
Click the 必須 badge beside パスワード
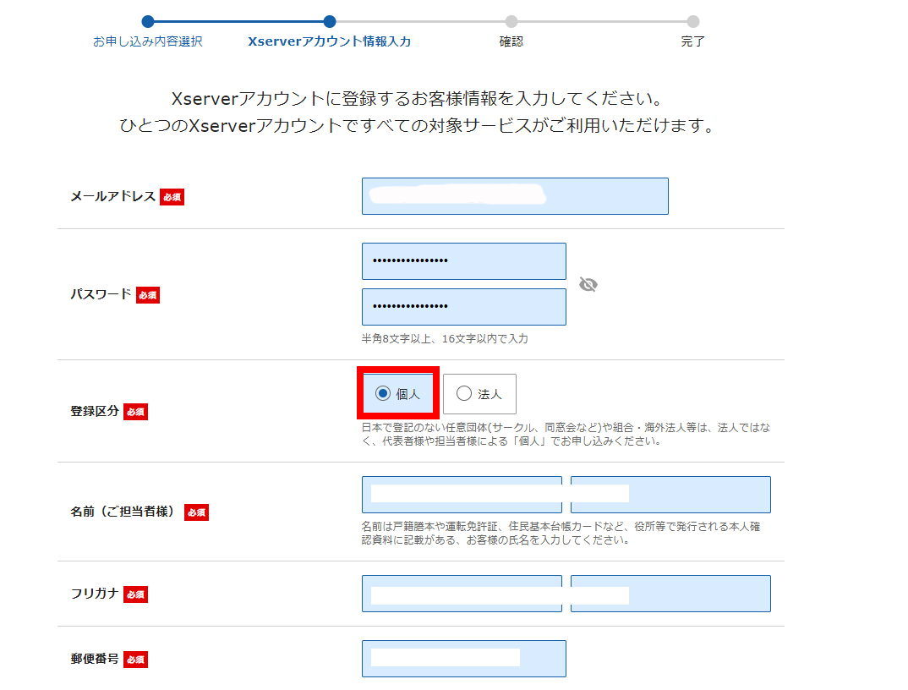148,295
